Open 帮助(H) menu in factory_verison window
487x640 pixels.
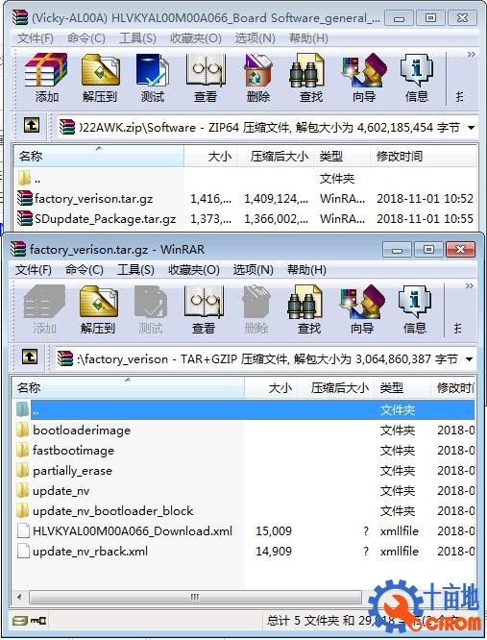(x=306, y=270)
